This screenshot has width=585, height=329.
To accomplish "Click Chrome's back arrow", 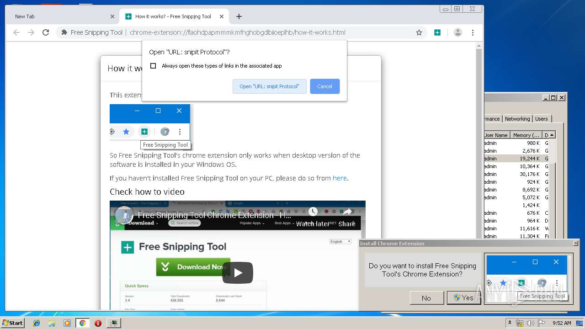I will pos(16,32).
